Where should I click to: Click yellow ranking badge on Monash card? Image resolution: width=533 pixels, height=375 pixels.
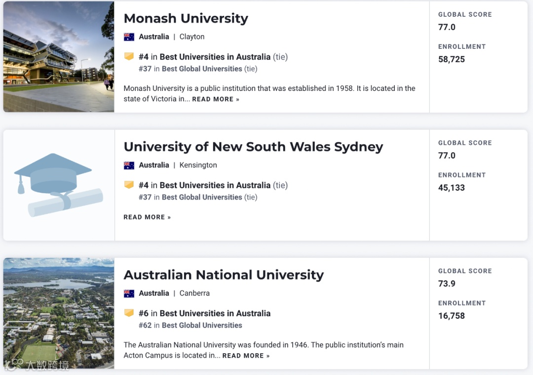[x=129, y=57]
